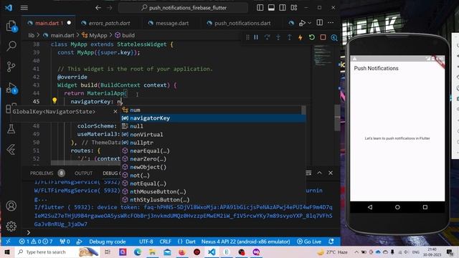Image resolution: width=459 pixels, height=258 pixels.
Task: Go back using the left arrow
Action: (98, 8)
